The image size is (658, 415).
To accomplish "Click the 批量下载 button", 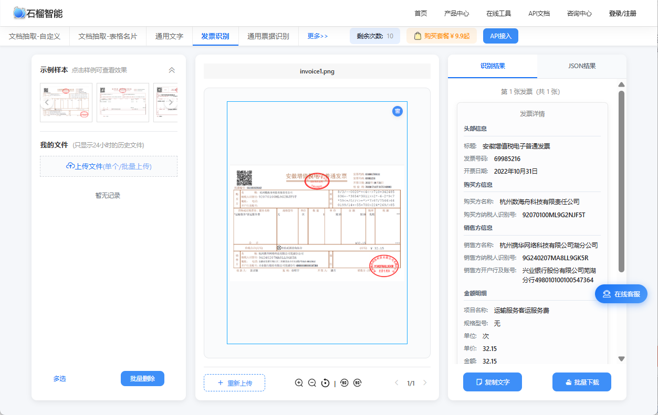I will (x=582, y=382).
